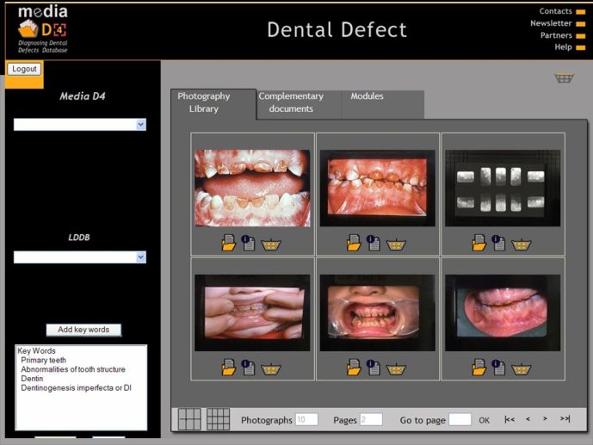
Task: Go to the previous page of photographs
Action: tap(528, 419)
